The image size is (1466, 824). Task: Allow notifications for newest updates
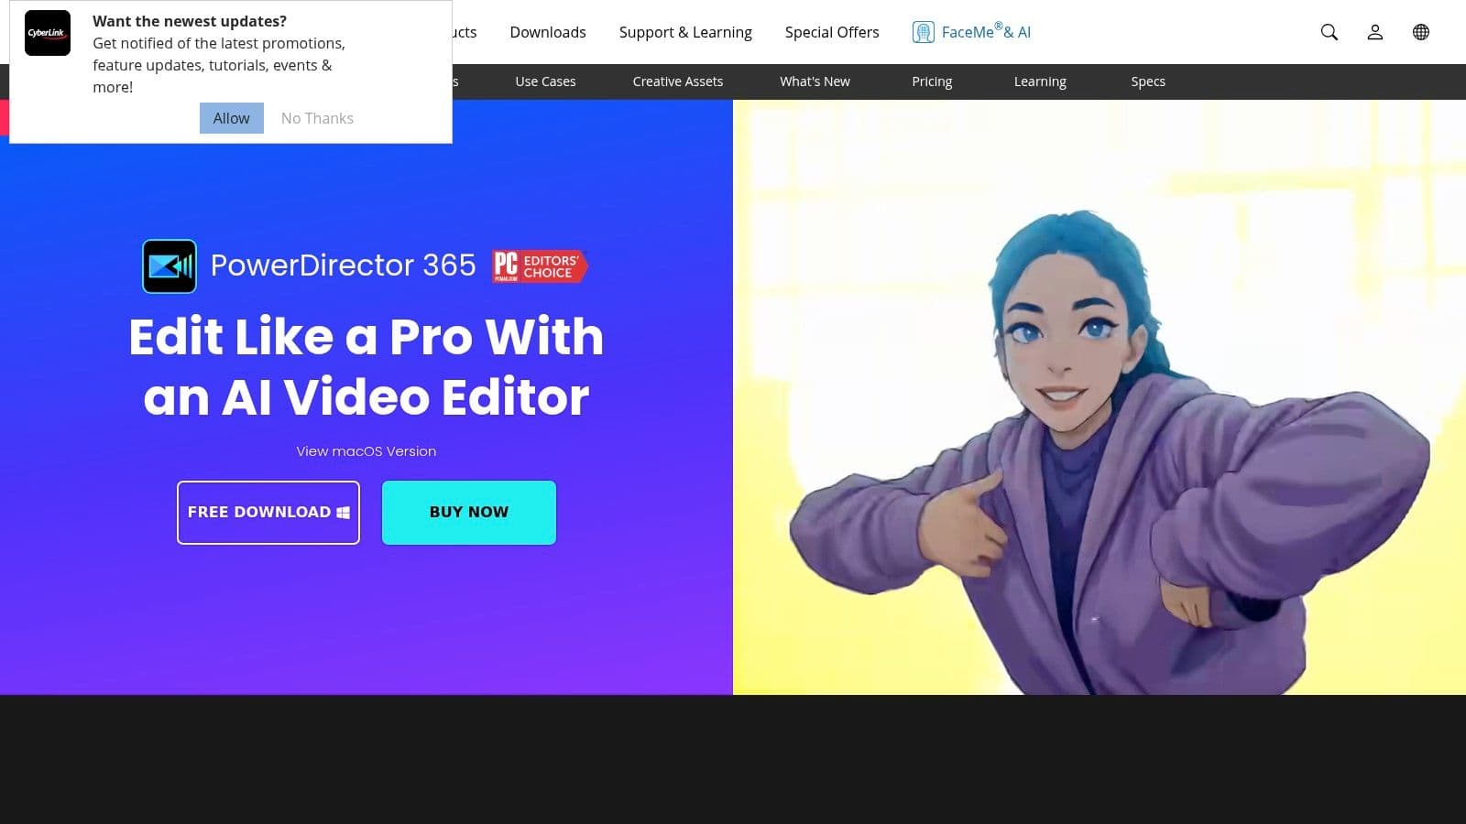click(231, 118)
